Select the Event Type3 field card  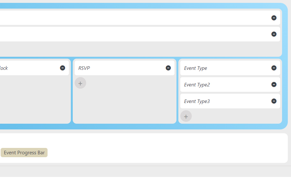coord(230,101)
